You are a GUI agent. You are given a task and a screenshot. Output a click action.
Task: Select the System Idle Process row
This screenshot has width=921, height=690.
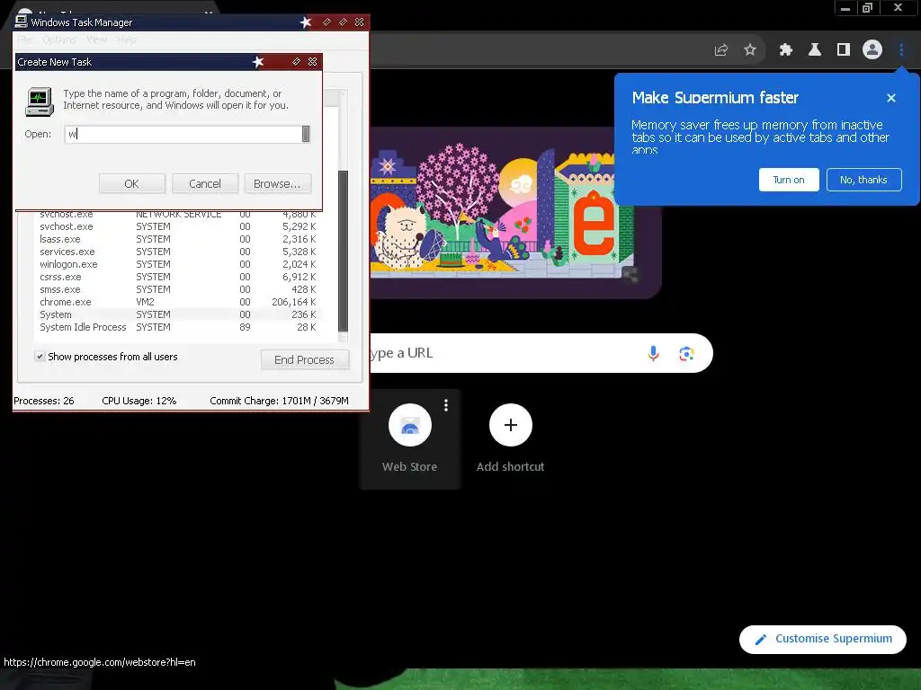click(178, 327)
